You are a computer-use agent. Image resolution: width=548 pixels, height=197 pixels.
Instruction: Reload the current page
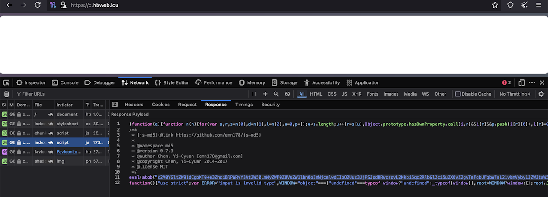click(37, 5)
